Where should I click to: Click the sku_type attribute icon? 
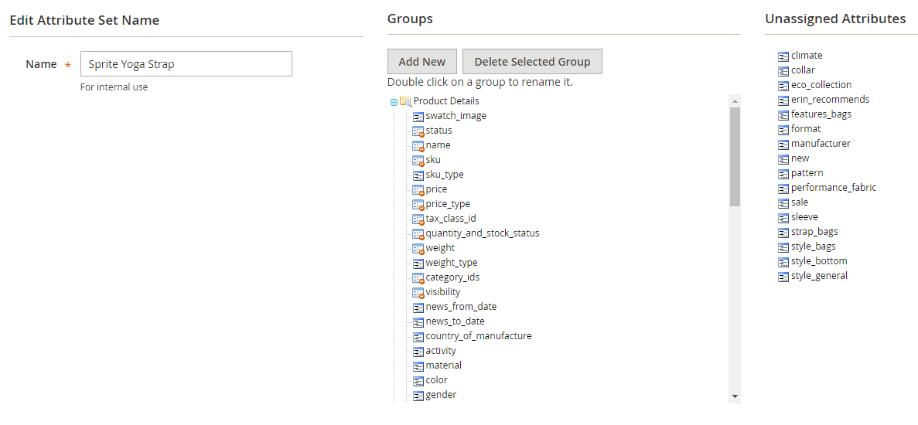[418, 175]
